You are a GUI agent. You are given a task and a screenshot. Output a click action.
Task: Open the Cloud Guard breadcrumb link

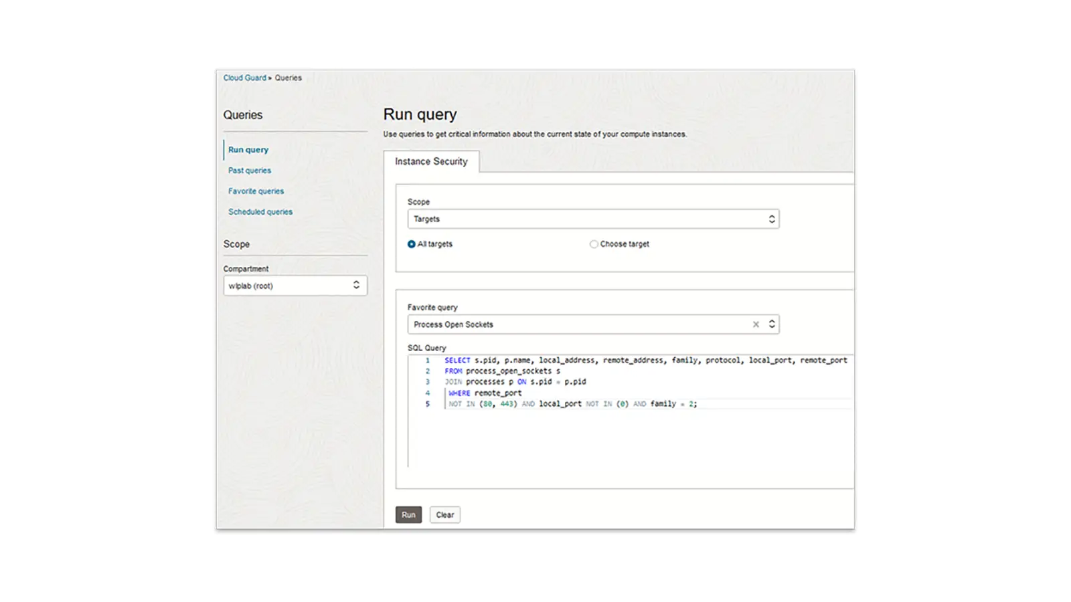[244, 78]
